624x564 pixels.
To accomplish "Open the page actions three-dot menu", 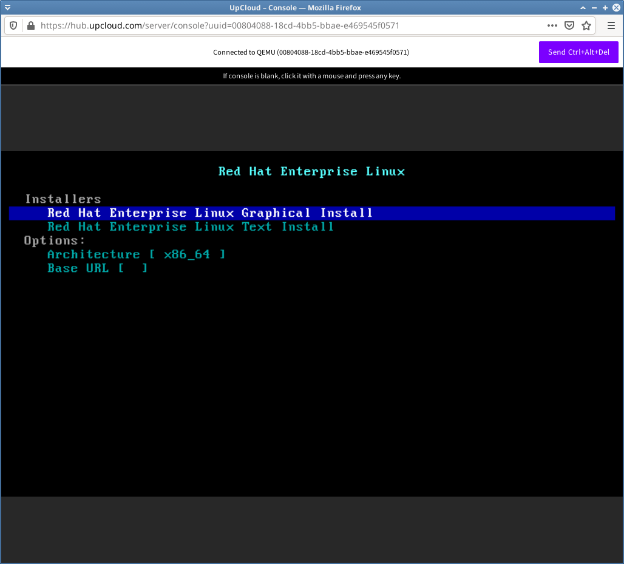I will click(x=552, y=25).
